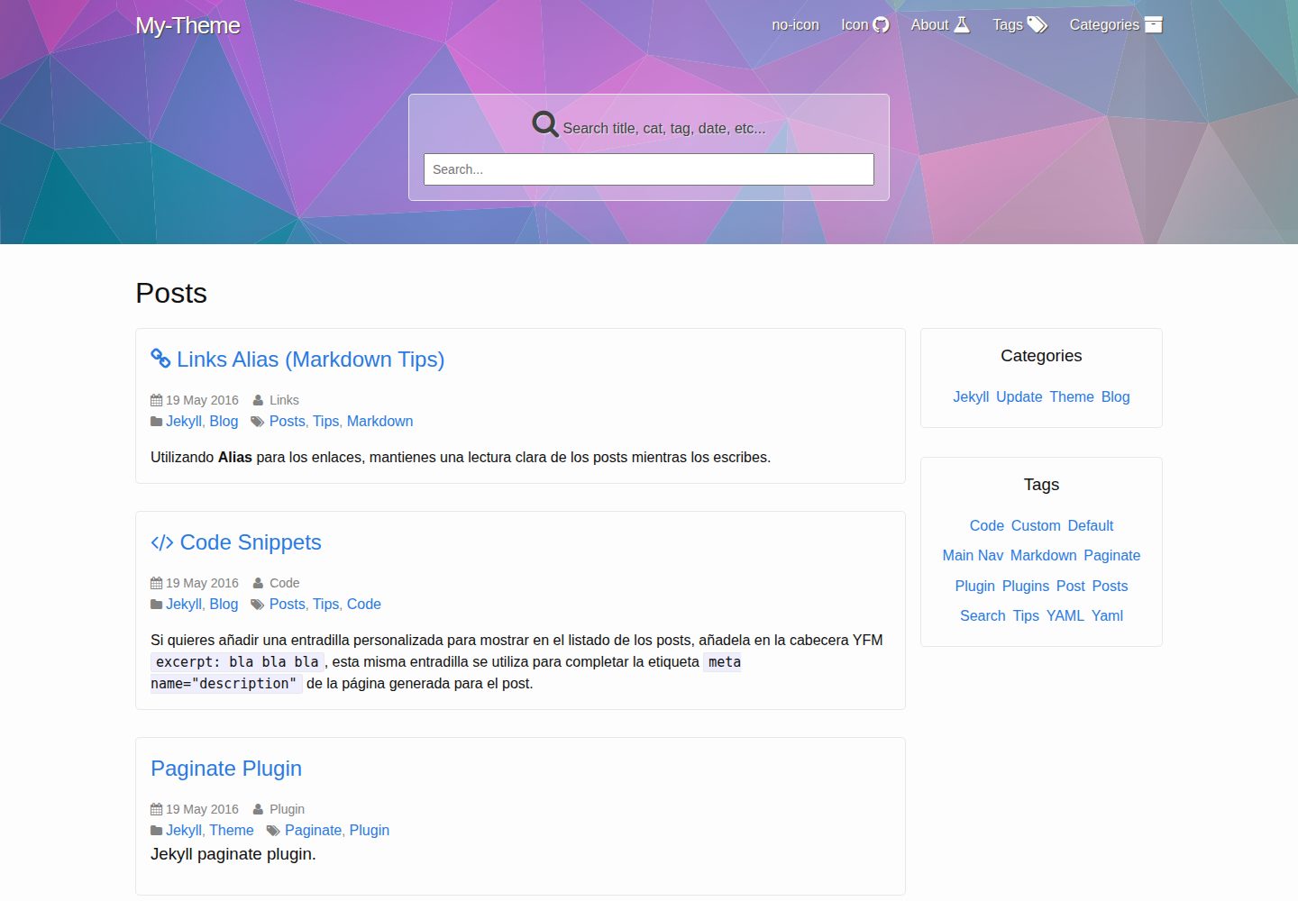1298x901 pixels.
Task: Choose the Custom tag in the Tags panel
Action: [x=1036, y=526]
